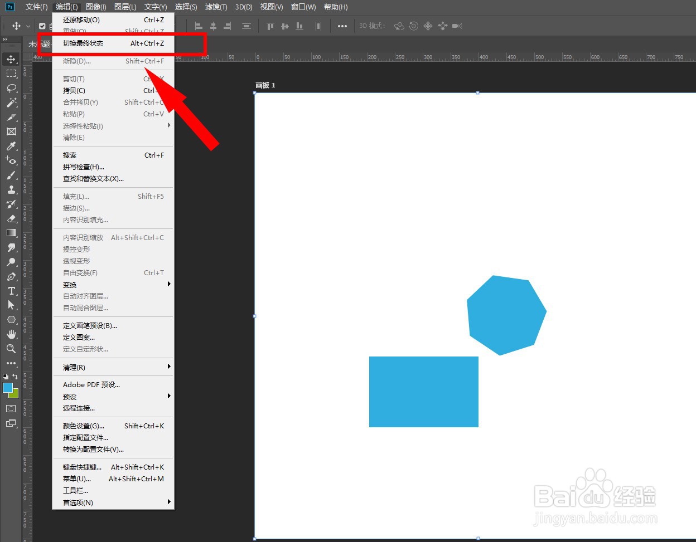Expand the 变换 submenu
Image resolution: width=696 pixels, height=542 pixels.
click(x=113, y=285)
